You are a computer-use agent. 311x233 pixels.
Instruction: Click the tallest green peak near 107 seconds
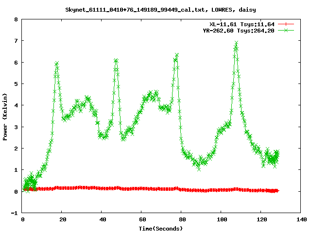click(x=236, y=43)
